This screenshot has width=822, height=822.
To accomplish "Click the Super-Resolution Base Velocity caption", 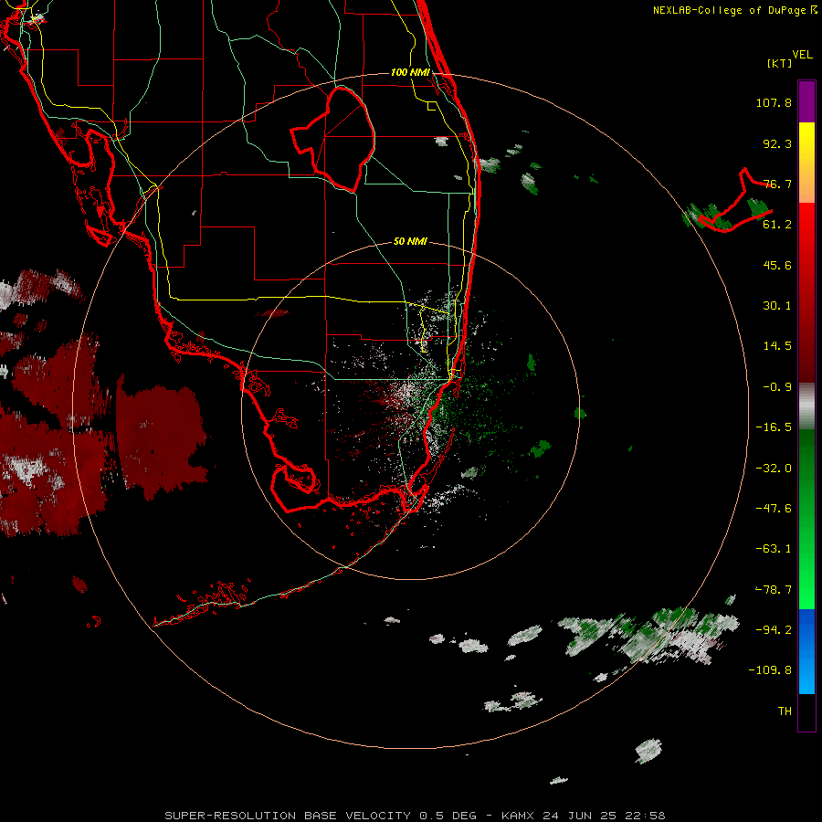I will coord(414,816).
